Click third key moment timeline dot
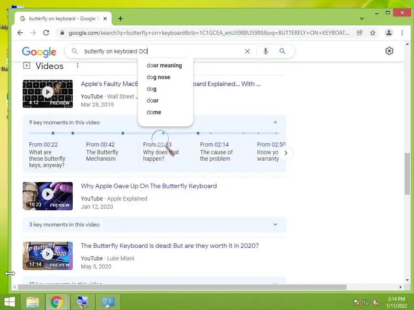The height and width of the screenshot is (310, 414). pyautogui.click(x=123, y=133)
